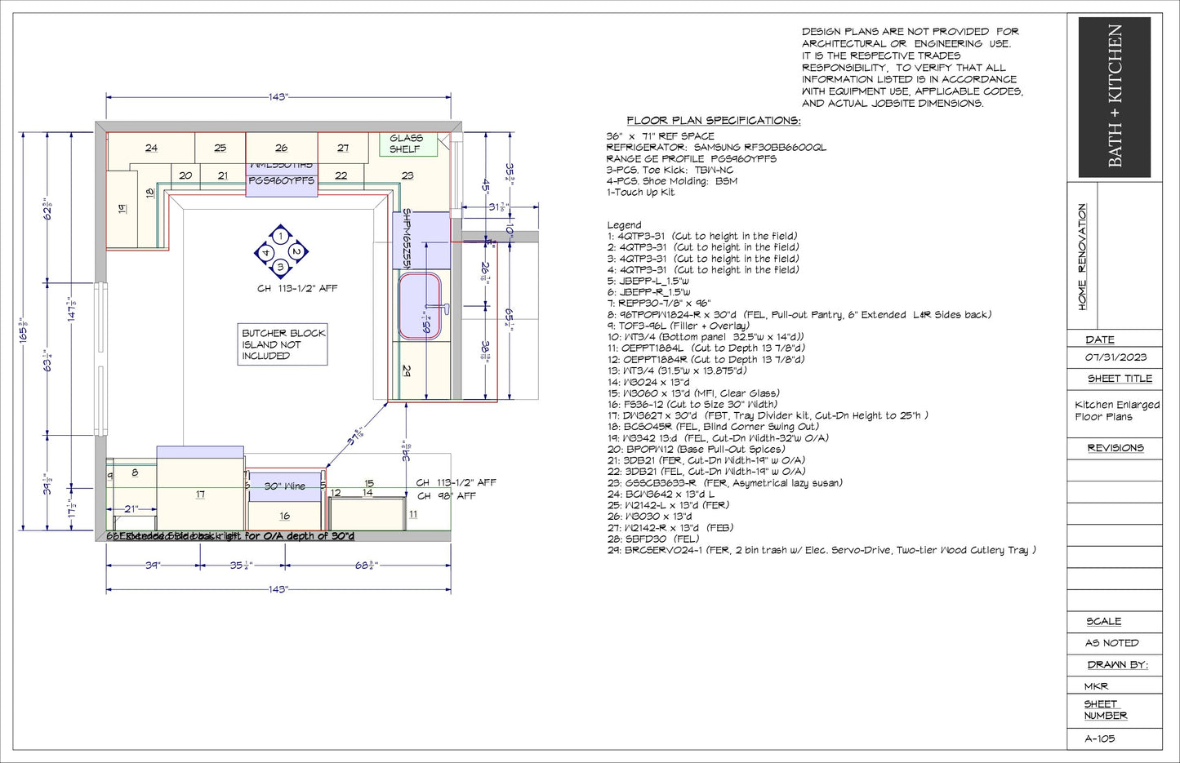The width and height of the screenshot is (1180, 763).
Task: Select legend item 20: BPOPW12 spice pull-out
Action: [x=696, y=449]
